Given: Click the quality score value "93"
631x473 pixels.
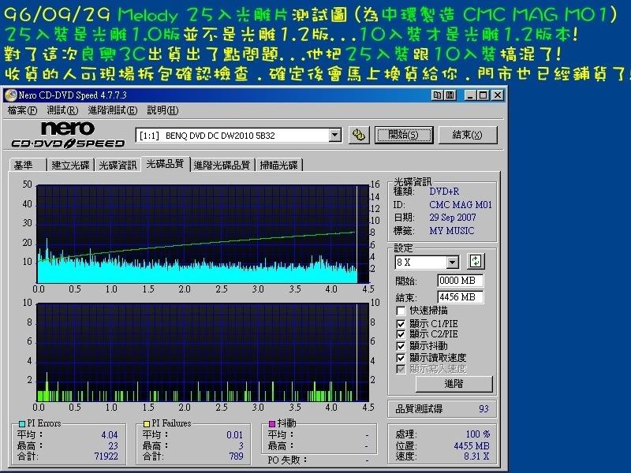Looking at the screenshot, I should (x=484, y=409).
